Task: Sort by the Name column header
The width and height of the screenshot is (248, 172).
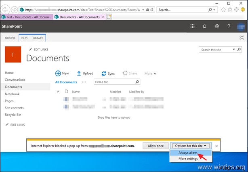Action: pos(76,92)
